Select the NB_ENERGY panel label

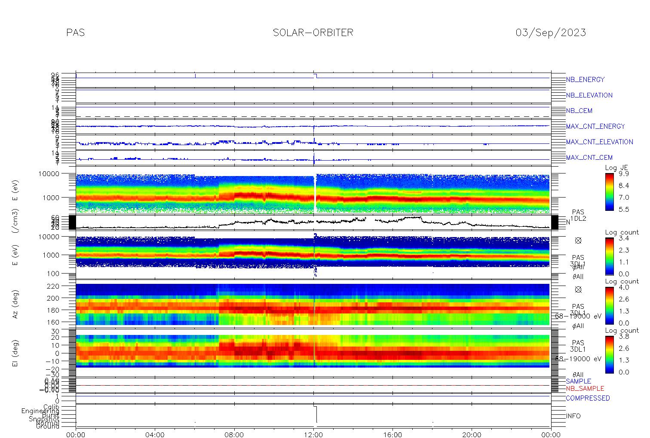click(x=585, y=80)
